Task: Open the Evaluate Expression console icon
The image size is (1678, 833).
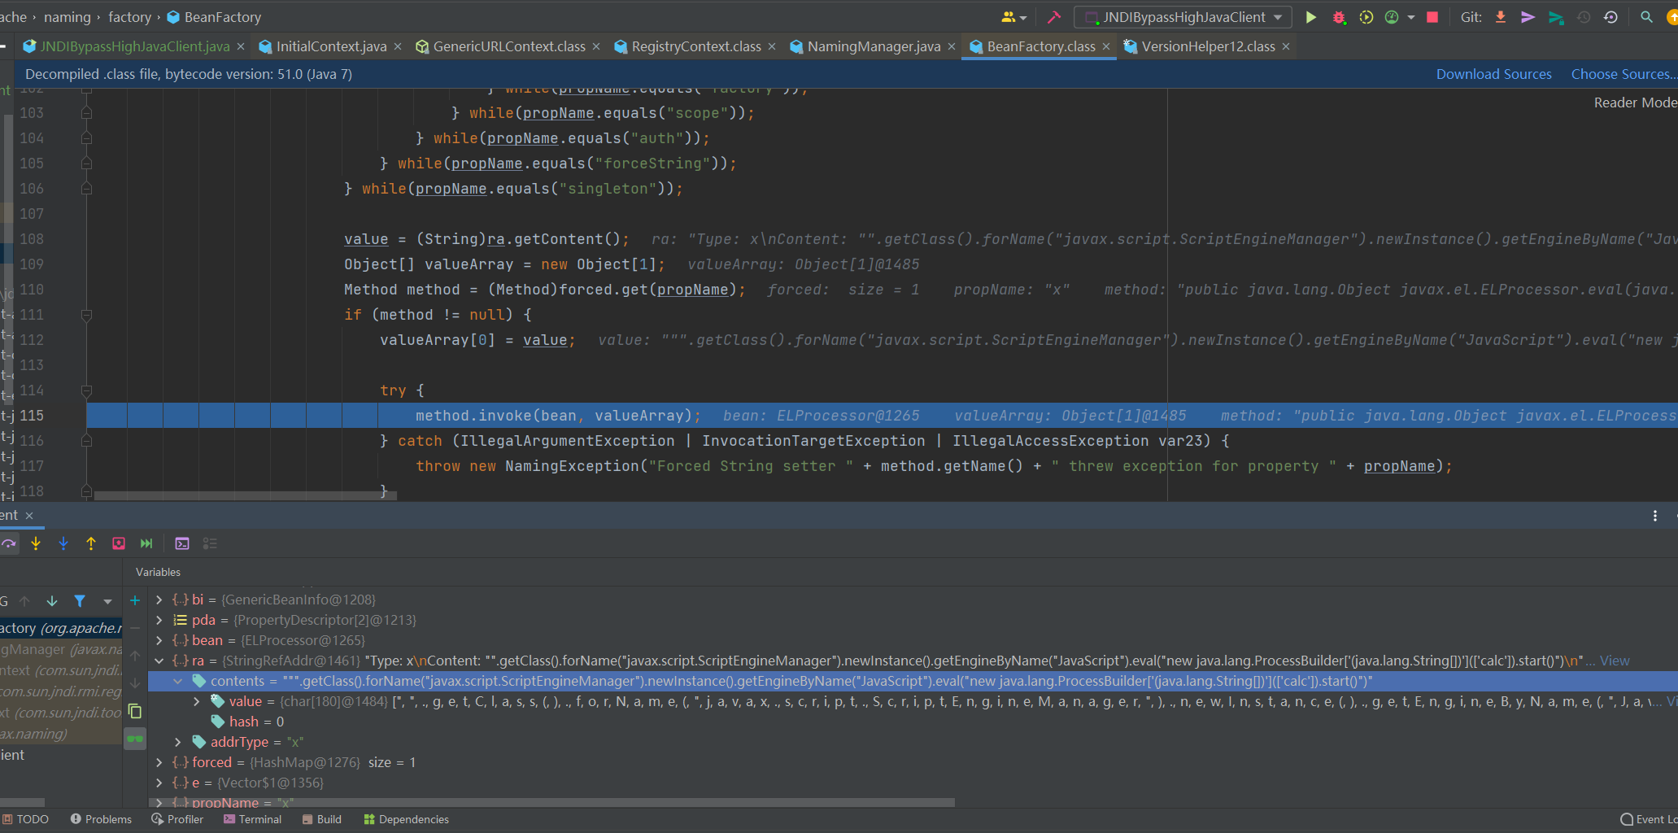Action: coord(182,543)
